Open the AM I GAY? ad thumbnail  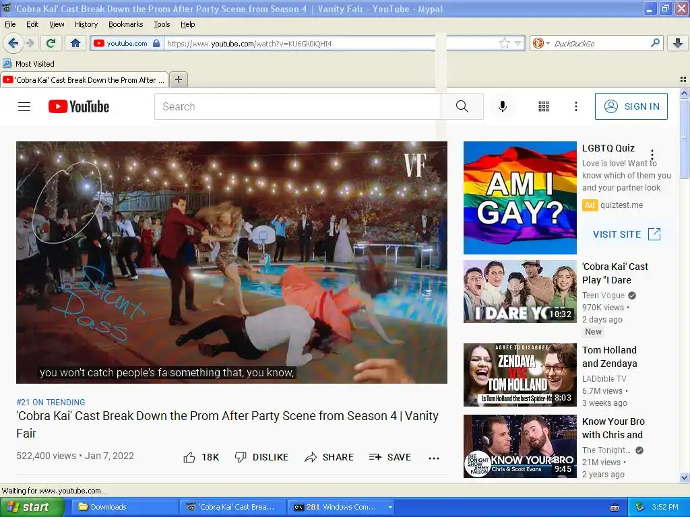520,198
